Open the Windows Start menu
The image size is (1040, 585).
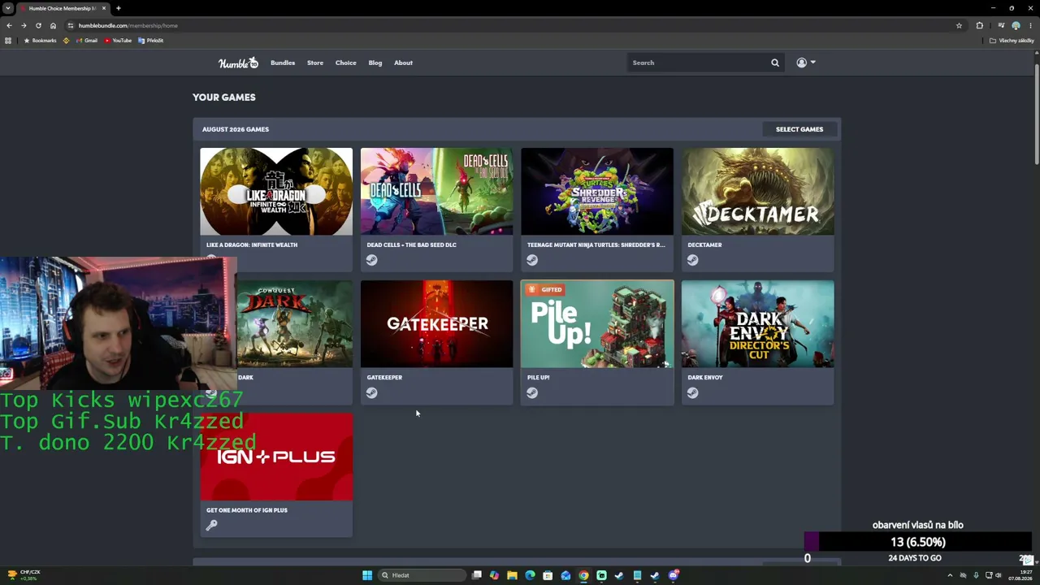click(x=367, y=575)
